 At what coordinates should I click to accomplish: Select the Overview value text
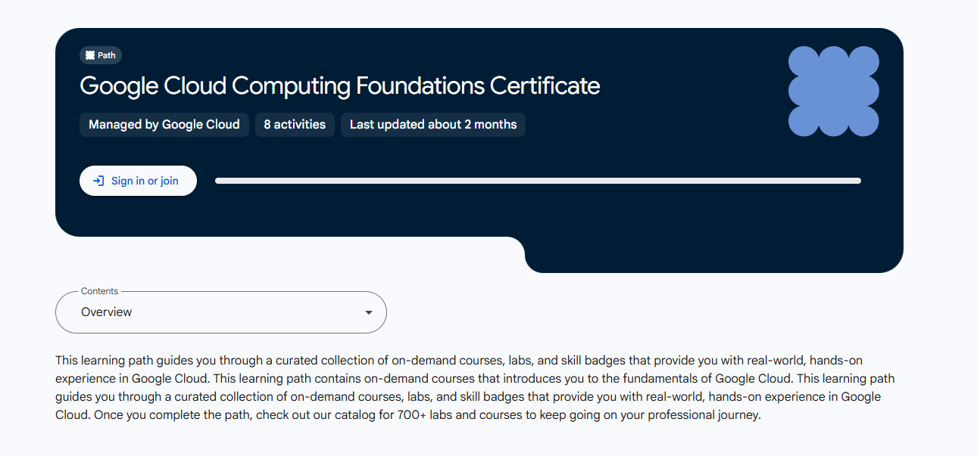pyautogui.click(x=107, y=312)
